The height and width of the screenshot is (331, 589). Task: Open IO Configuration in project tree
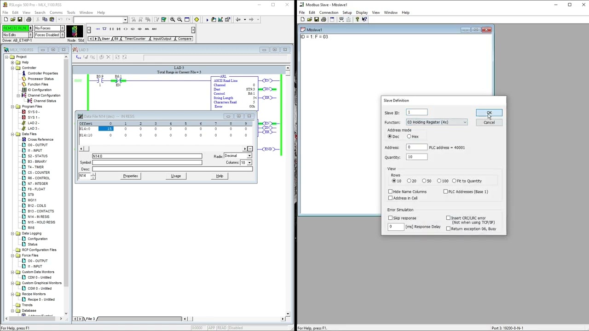pos(39,90)
